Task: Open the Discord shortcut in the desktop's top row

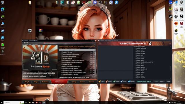Action: [x=95, y=3]
